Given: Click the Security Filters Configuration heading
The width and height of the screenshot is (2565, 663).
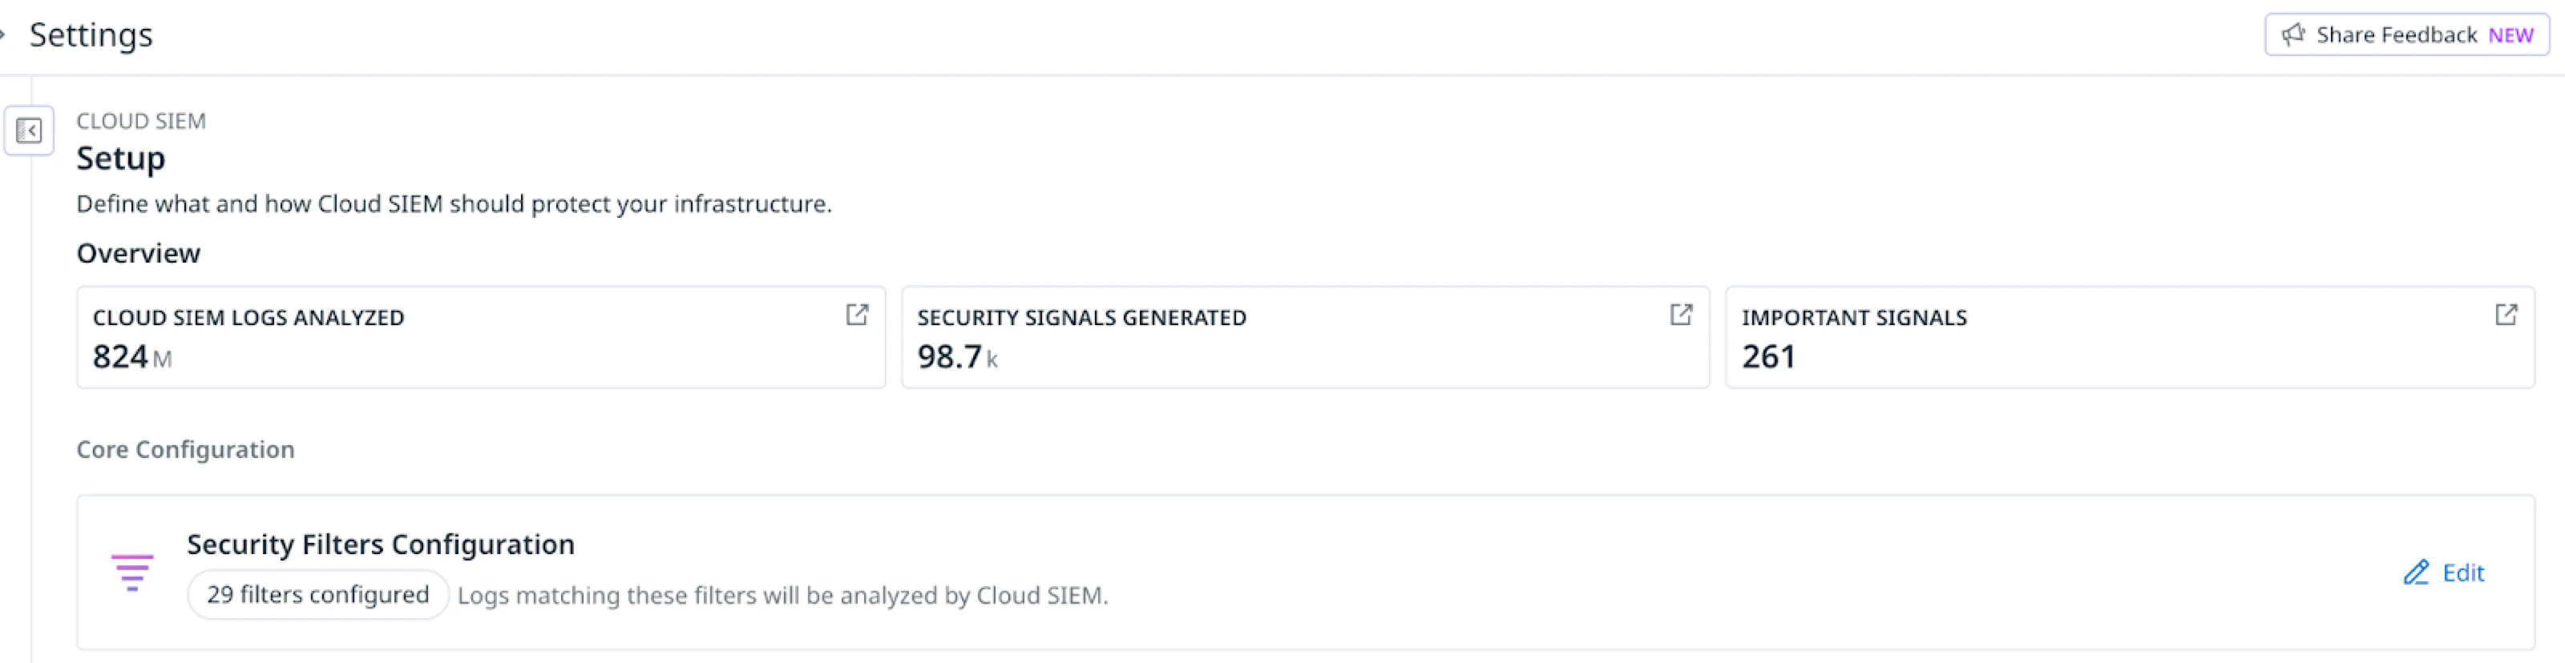Looking at the screenshot, I should coord(381,544).
